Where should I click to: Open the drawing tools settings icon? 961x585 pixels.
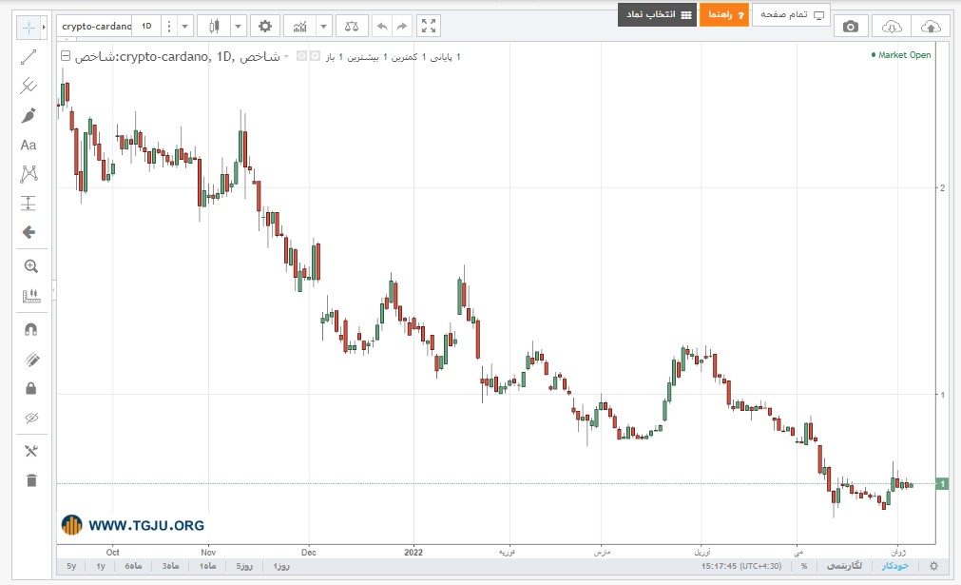tap(30, 451)
